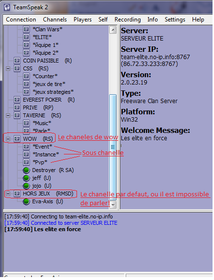This screenshot has width=214, height=280.
Task: Select player jeff (U) name
Action: click(x=41, y=178)
